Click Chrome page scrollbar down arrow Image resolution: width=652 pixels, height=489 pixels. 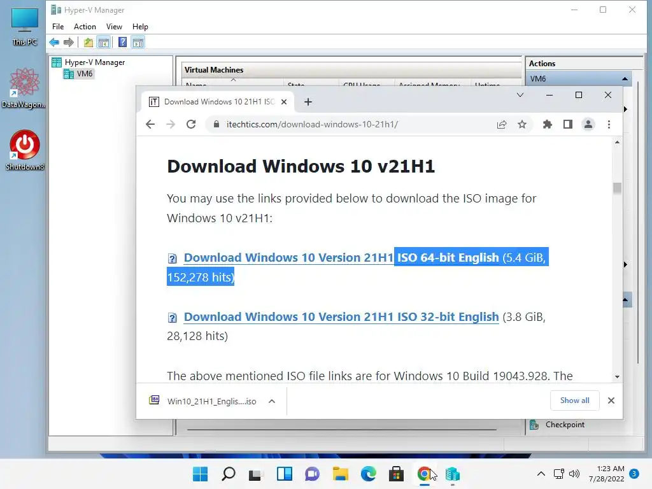pos(617,377)
